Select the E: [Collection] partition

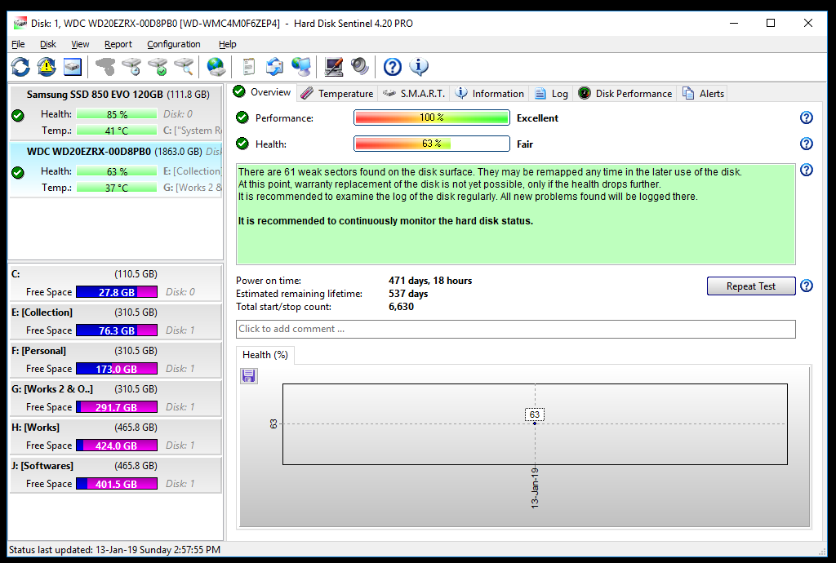pos(116,321)
